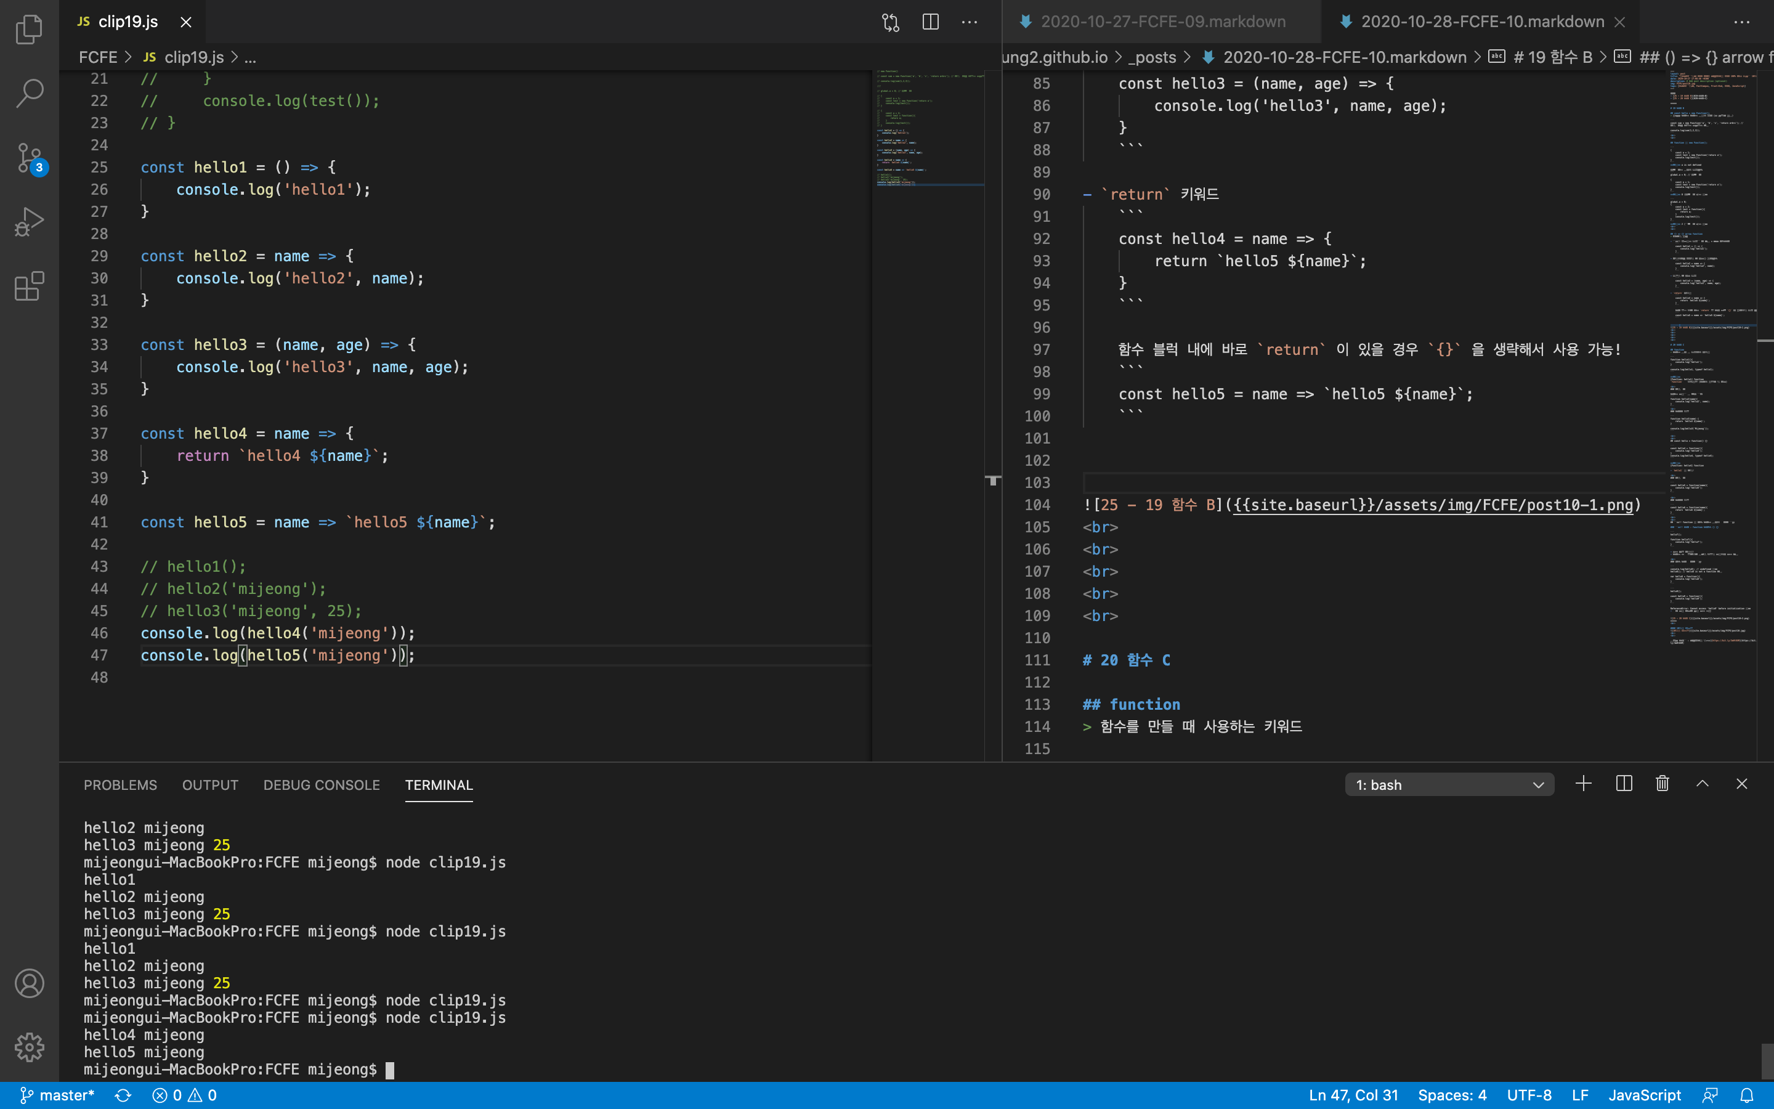Image resolution: width=1774 pixels, height=1109 pixels.
Task: Click '## () => {} arrow' breadcrumb symbol
Action: pos(1695,57)
